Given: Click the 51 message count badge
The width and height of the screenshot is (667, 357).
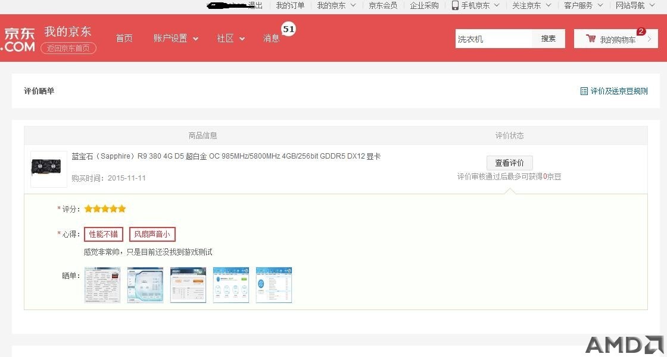Looking at the screenshot, I should [x=289, y=29].
